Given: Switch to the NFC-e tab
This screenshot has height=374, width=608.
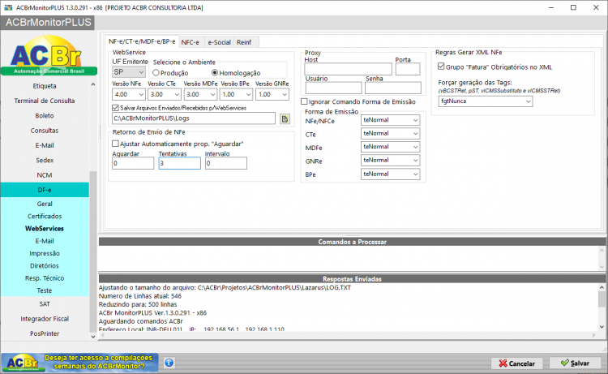Looking at the screenshot, I should [191, 42].
